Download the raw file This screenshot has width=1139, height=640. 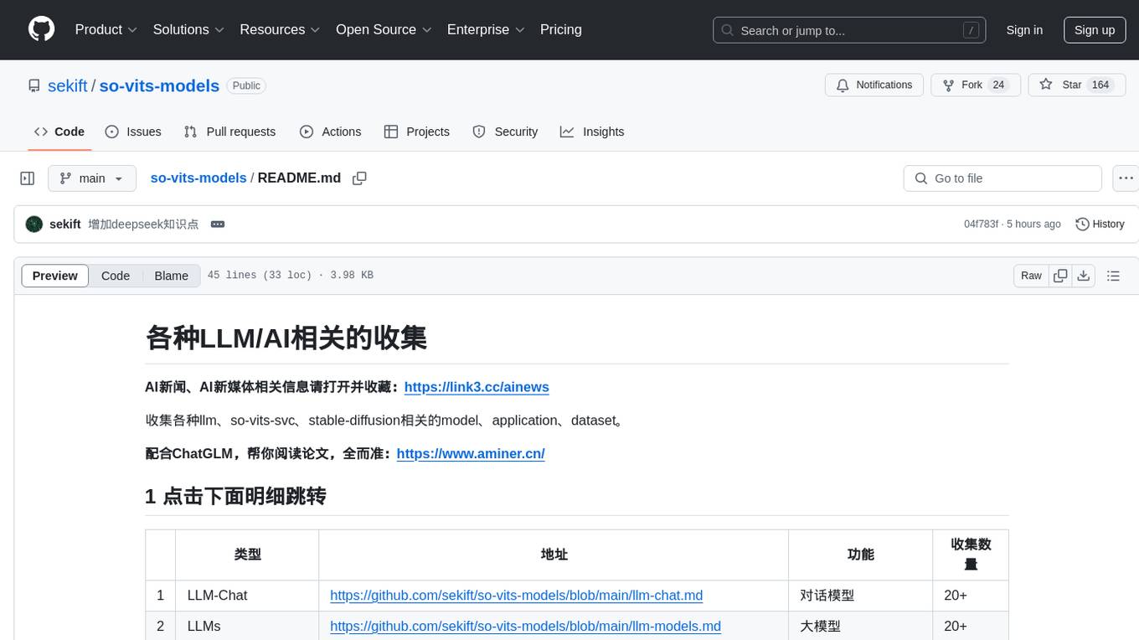[x=1084, y=276]
